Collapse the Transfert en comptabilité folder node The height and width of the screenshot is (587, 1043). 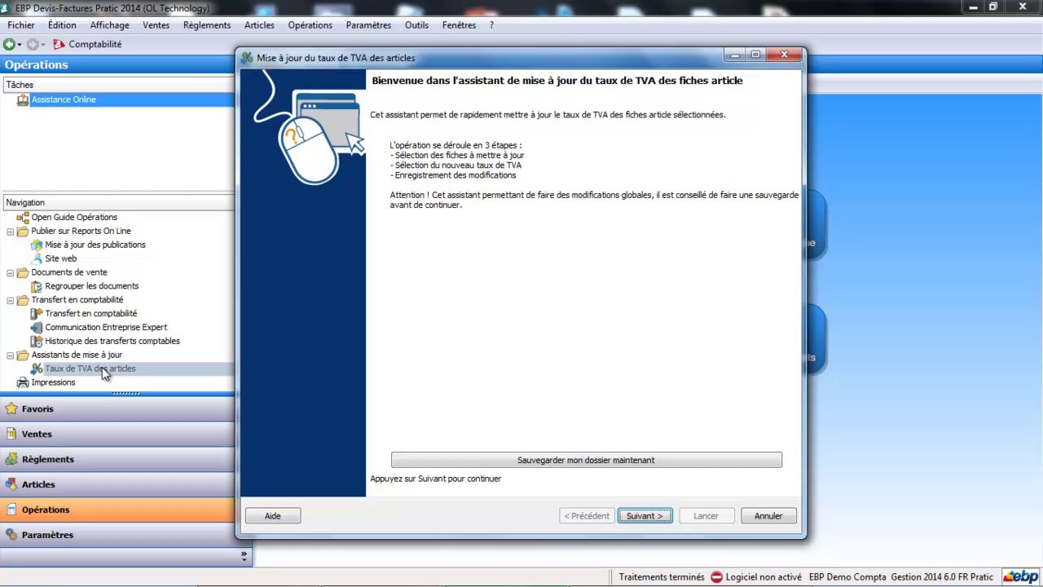click(11, 300)
